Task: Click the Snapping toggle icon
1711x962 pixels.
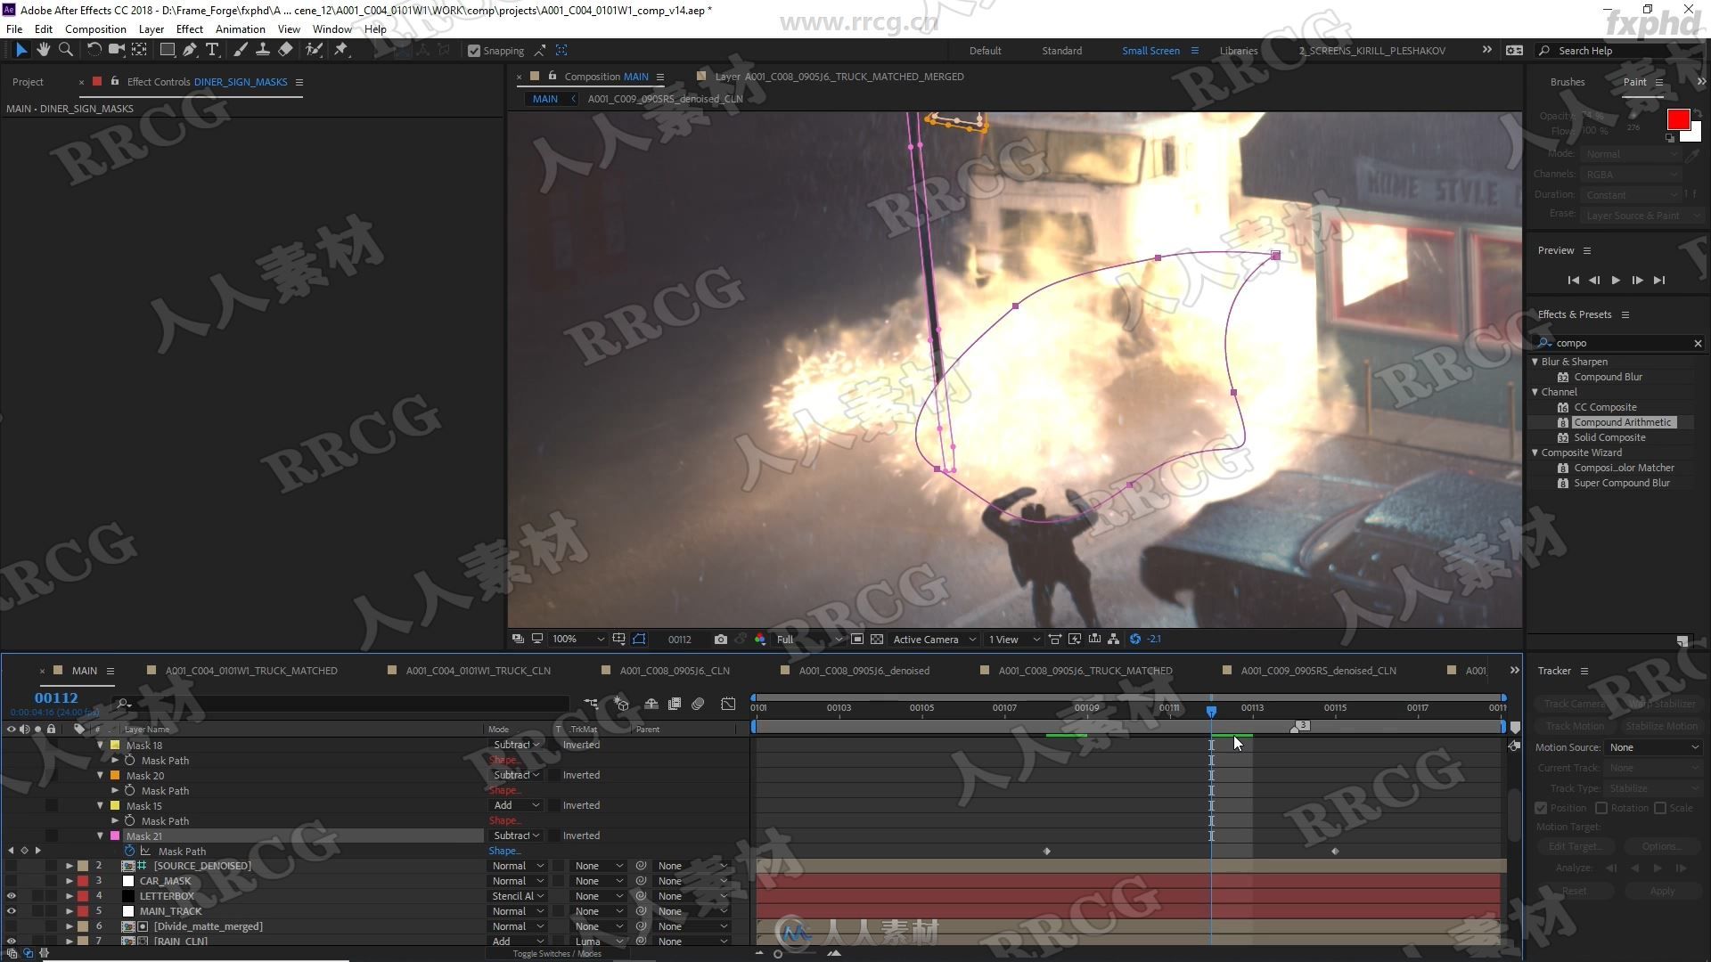Action: pos(473,49)
